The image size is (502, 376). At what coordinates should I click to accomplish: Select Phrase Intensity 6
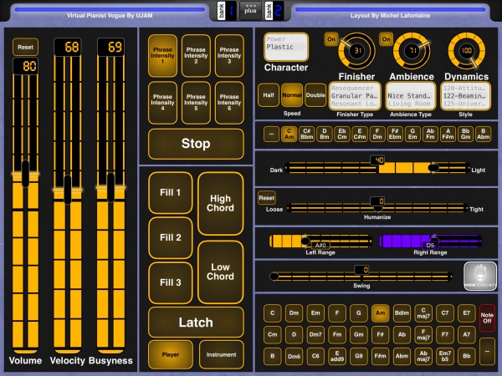coord(229,103)
